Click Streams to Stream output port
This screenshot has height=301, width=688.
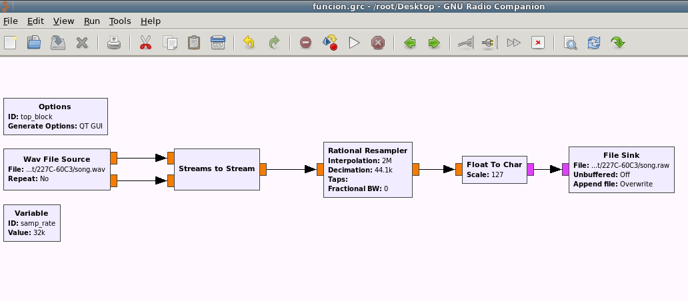point(263,170)
